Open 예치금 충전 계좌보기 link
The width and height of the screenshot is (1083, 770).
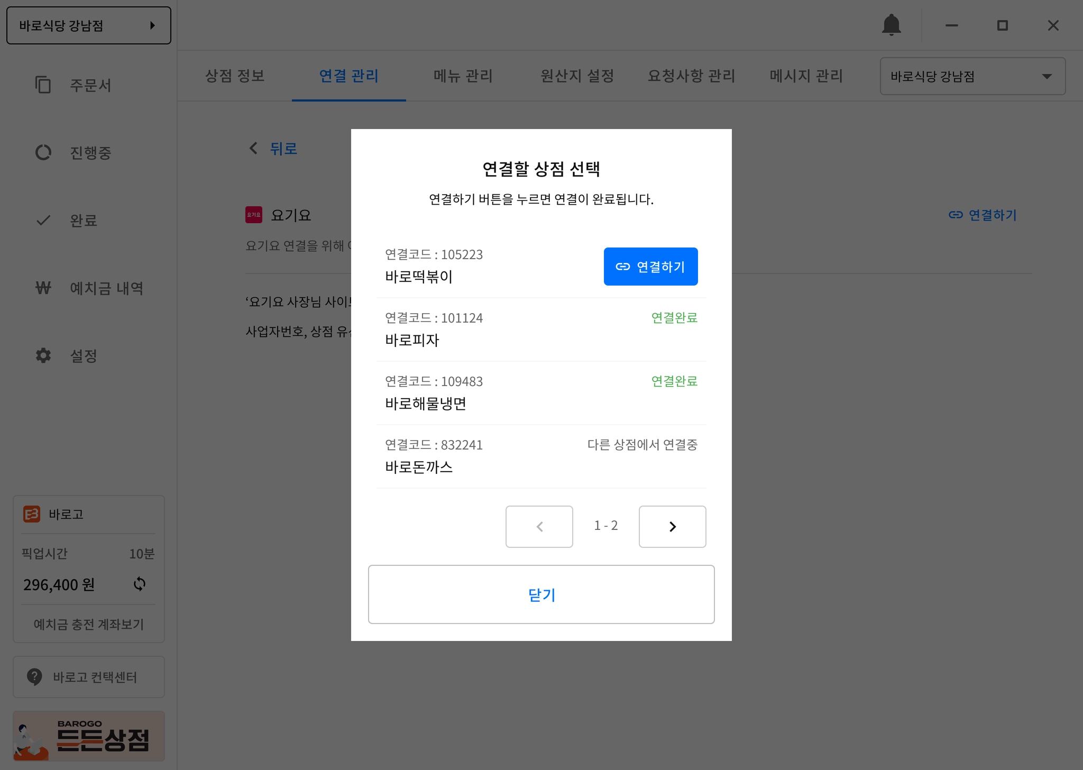tap(89, 624)
